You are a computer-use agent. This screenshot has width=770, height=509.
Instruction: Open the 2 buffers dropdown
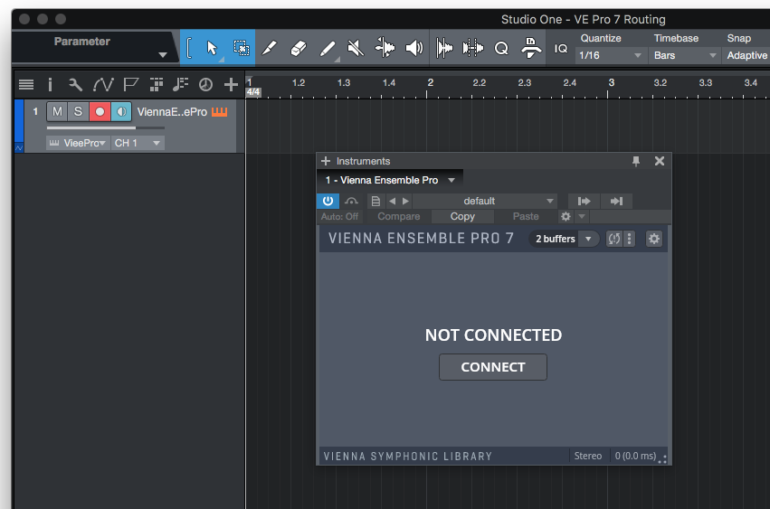(x=564, y=239)
